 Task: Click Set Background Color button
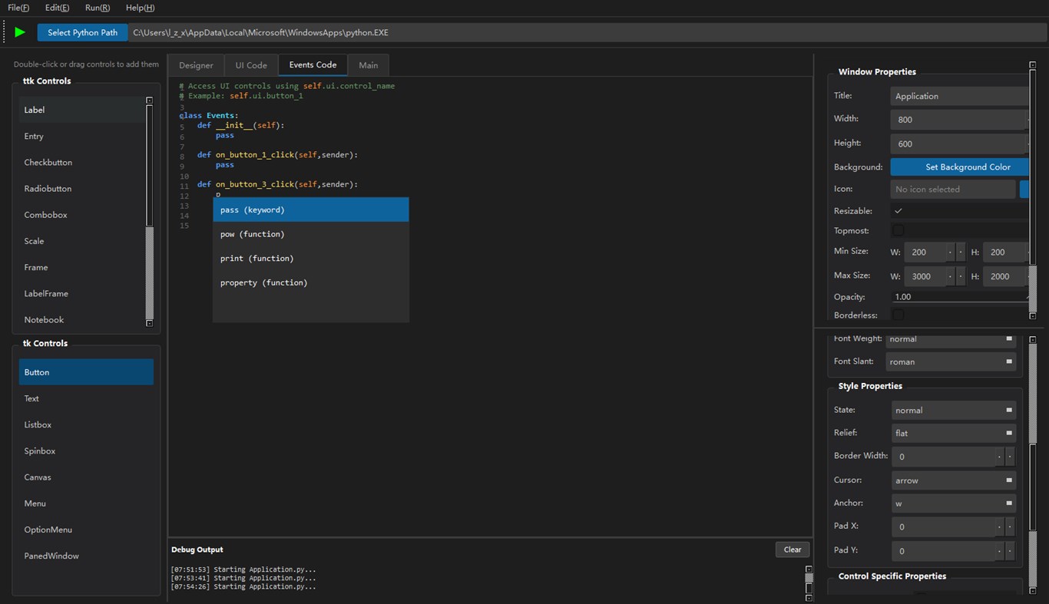point(960,167)
